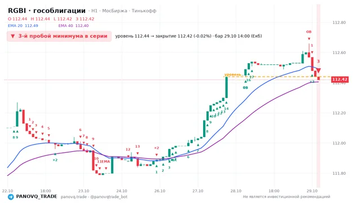
Task: Open the @panovqtrade_bot link
Action: pos(109,197)
